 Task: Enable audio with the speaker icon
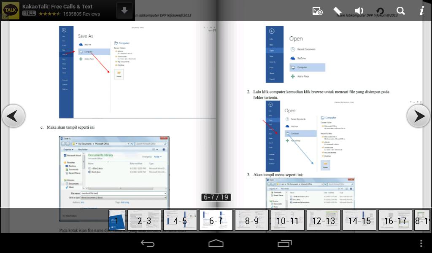tap(359, 11)
